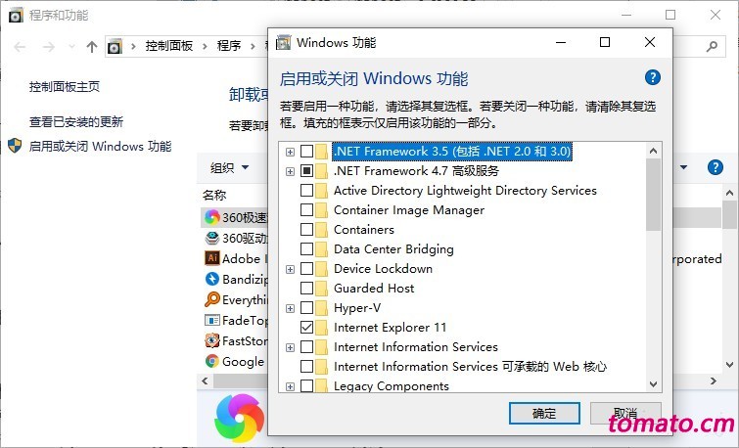The width and height of the screenshot is (739, 448).
Task: Click the 360极速 browser icon in list
Action: 212,217
